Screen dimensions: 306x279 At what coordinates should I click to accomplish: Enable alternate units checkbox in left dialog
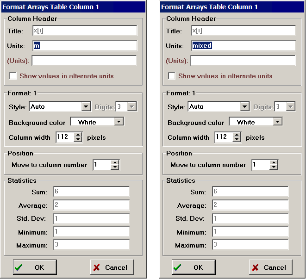pos(13,76)
